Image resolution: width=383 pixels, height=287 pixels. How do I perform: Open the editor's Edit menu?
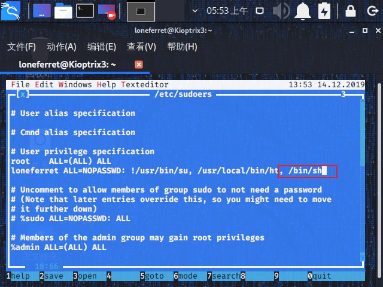coord(44,85)
